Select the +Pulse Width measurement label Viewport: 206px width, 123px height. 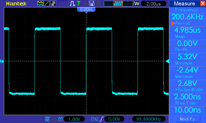click(x=189, y=90)
